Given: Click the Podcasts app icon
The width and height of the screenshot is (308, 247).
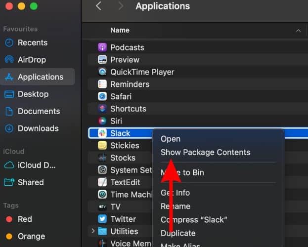Looking at the screenshot, I should (102, 47).
